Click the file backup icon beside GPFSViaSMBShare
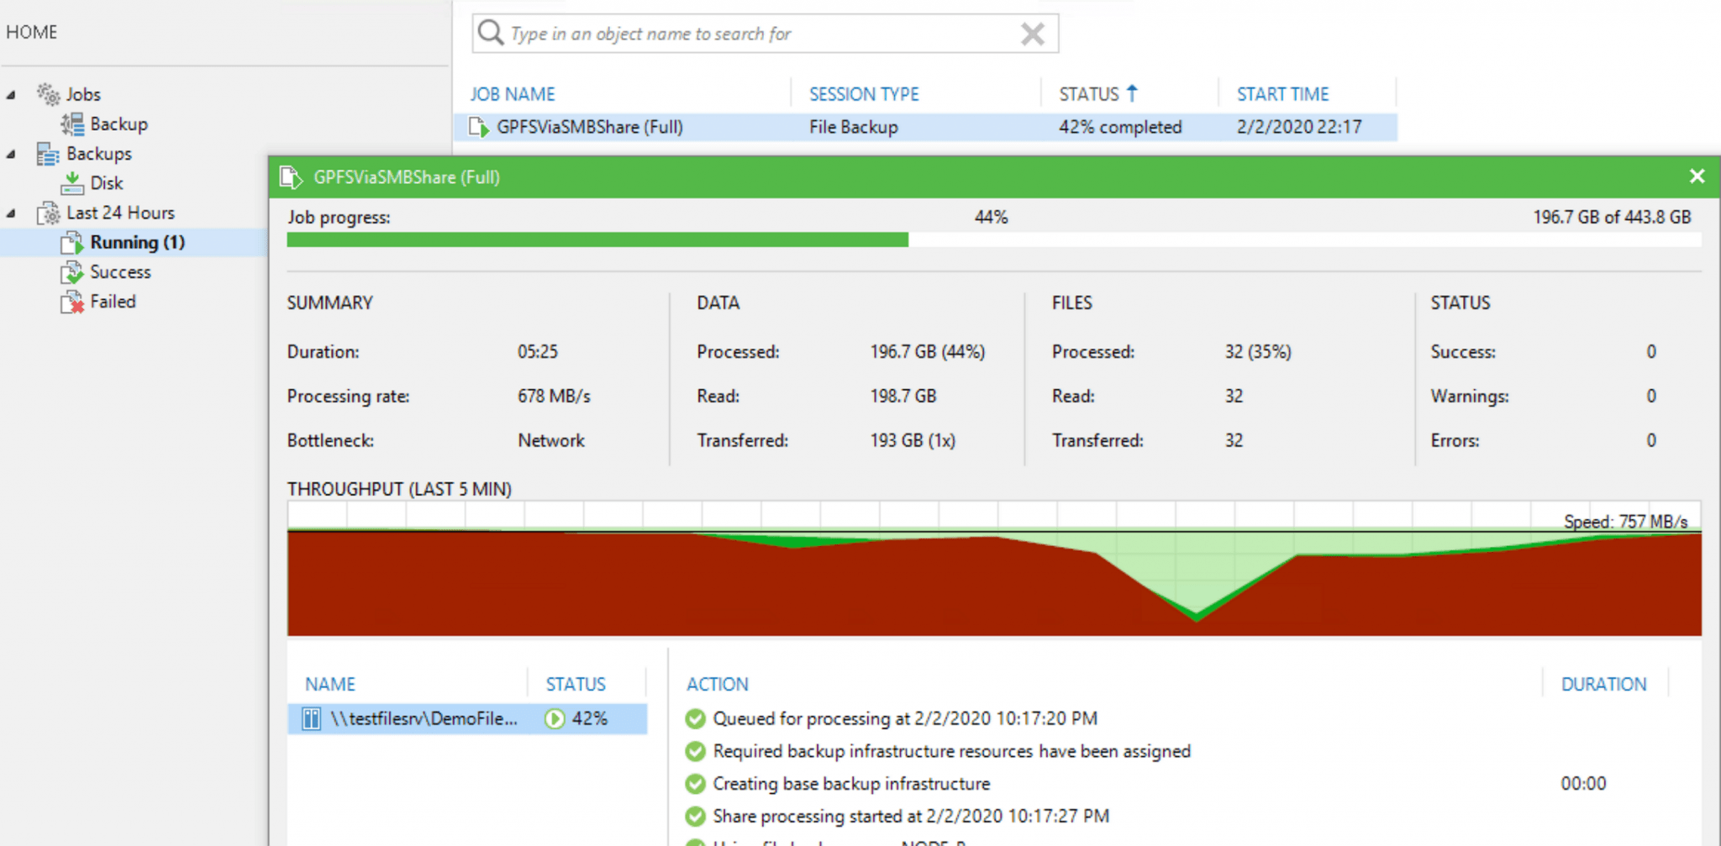This screenshot has height=846, width=1721. pyautogui.click(x=477, y=127)
